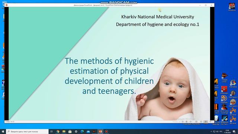Screen dimensions: 238x134
Task: Open the clock and calendar flyout
Action: [227, 131]
